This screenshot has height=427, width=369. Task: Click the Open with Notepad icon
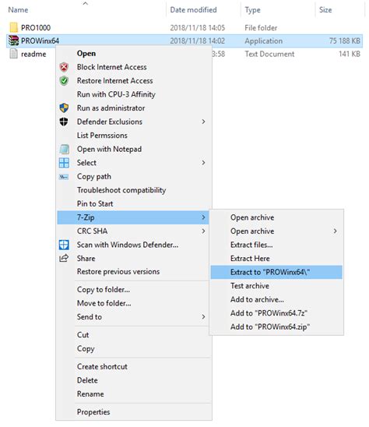tap(64, 149)
